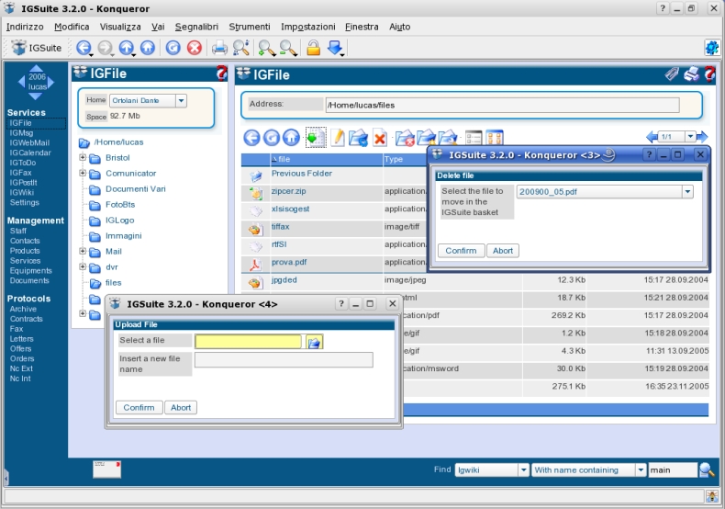725x509 pixels.
Task: Click the upload file green arrow icon
Action: pos(316,138)
